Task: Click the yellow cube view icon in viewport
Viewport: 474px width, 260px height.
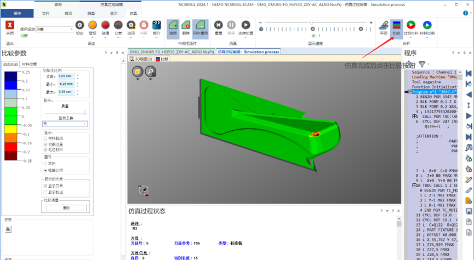Action: (138, 72)
